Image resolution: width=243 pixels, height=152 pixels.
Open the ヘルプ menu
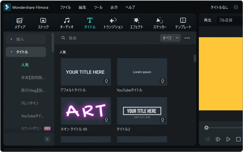(x=130, y=7)
